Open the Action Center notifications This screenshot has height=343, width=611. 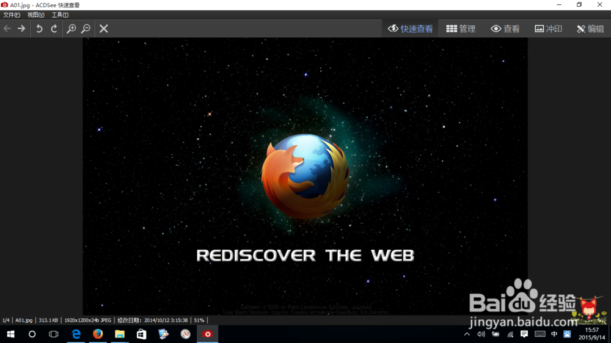click(x=524, y=334)
